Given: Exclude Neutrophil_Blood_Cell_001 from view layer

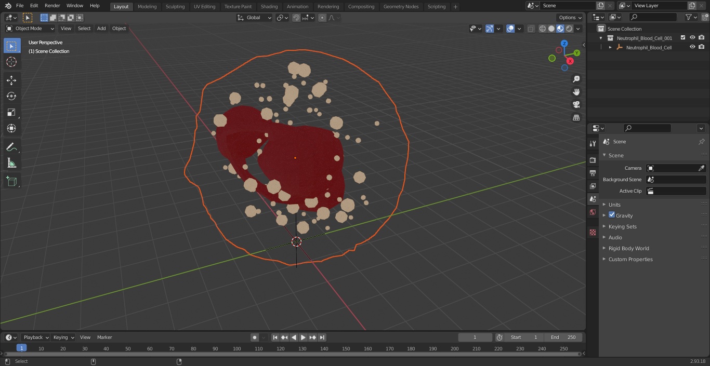Looking at the screenshot, I should (683, 38).
